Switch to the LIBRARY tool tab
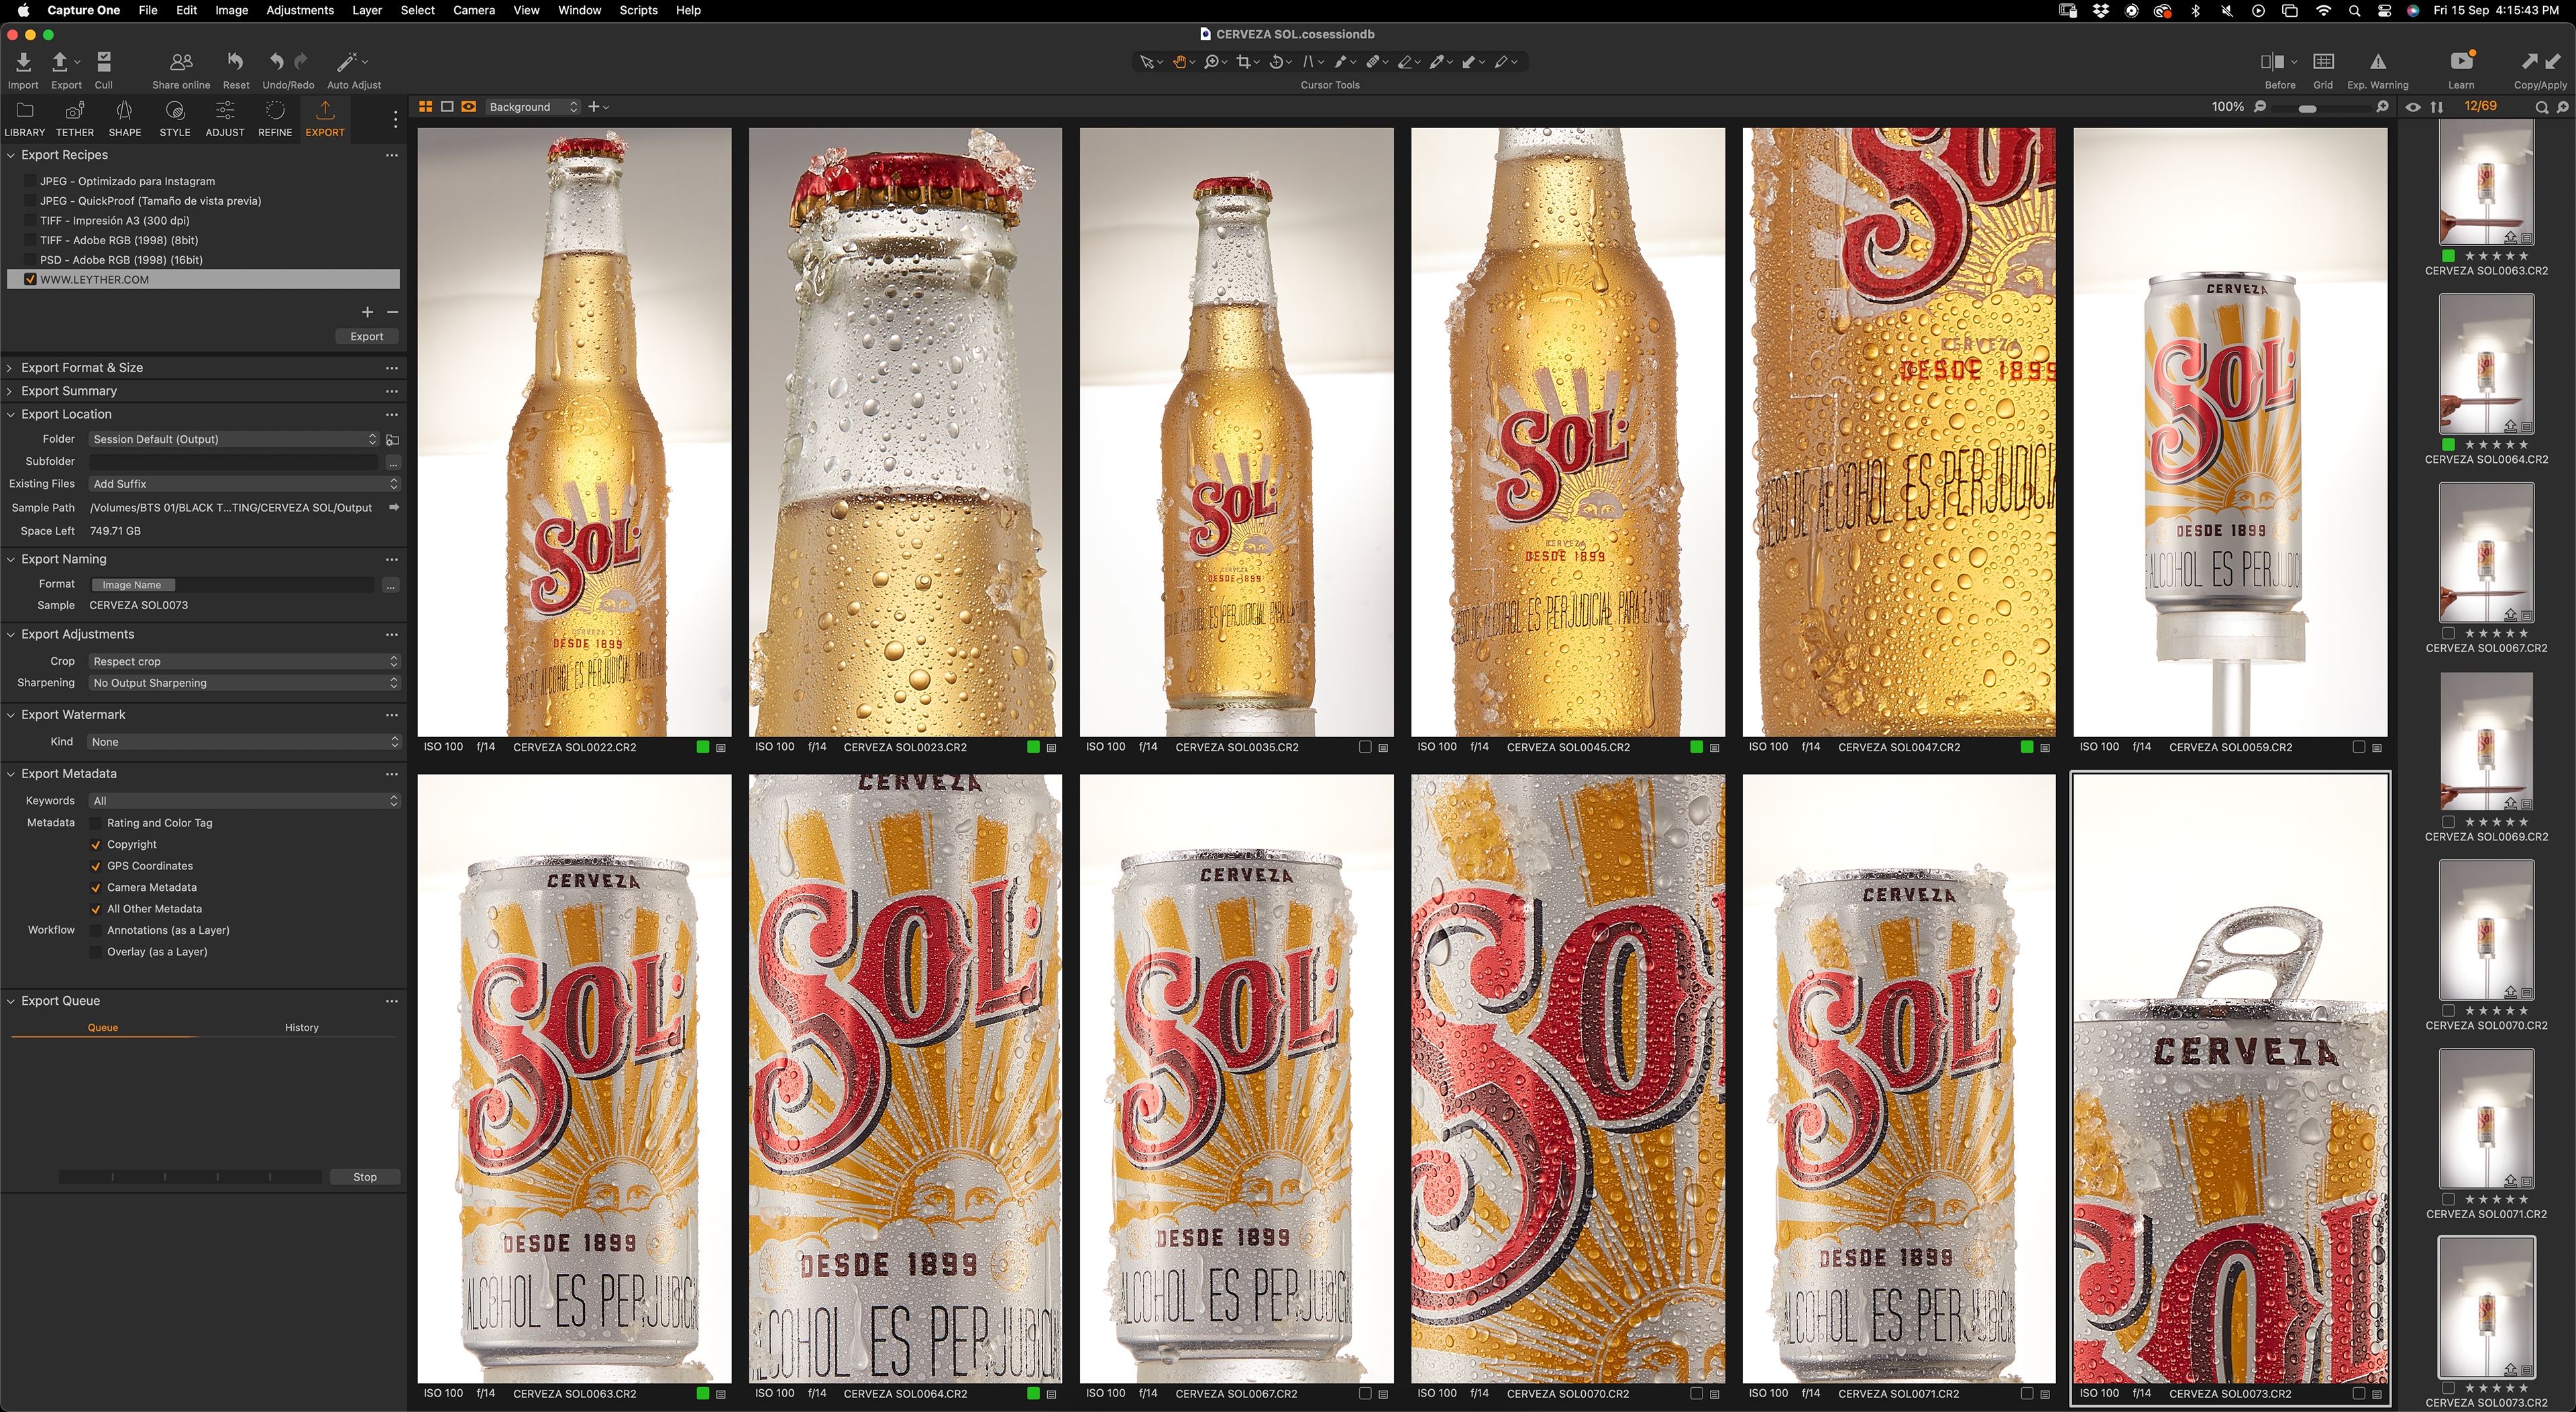Screen dimensions: 2576x1412 tap(25, 119)
